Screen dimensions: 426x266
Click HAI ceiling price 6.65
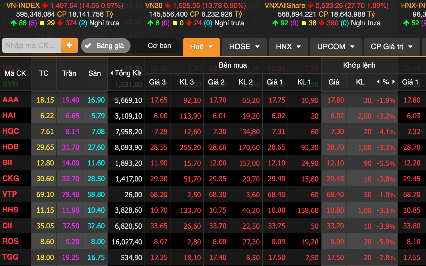click(72, 116)
